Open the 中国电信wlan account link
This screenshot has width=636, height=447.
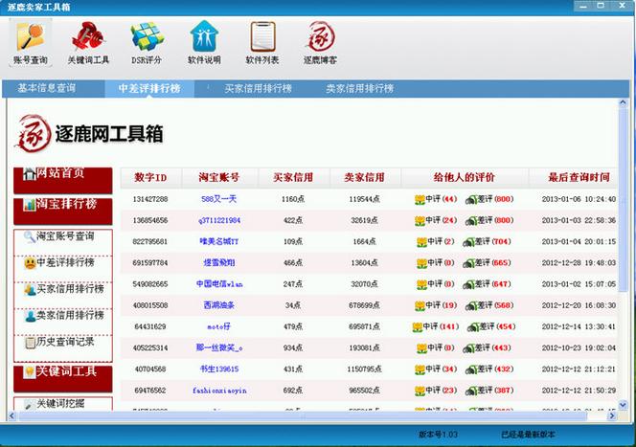point(218,283)
